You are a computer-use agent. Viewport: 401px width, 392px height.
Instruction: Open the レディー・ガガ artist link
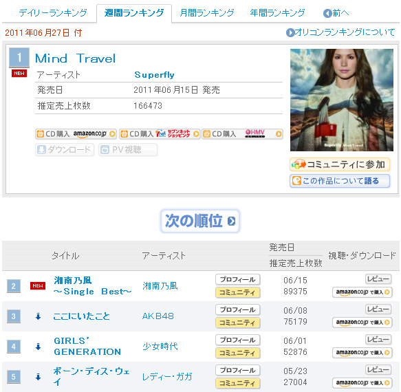point(167,377)
